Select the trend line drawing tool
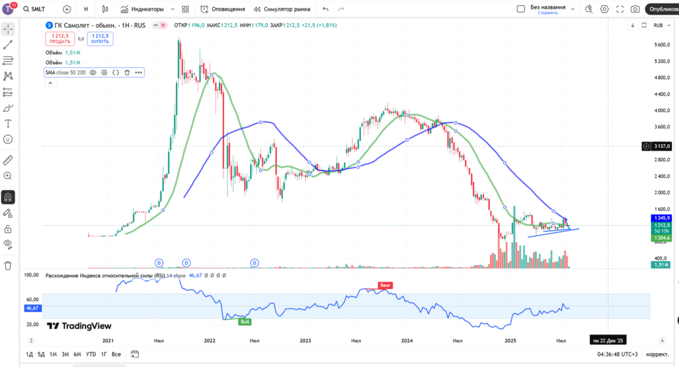Viewport: 679px width, 367px height. tap(8, 44)
